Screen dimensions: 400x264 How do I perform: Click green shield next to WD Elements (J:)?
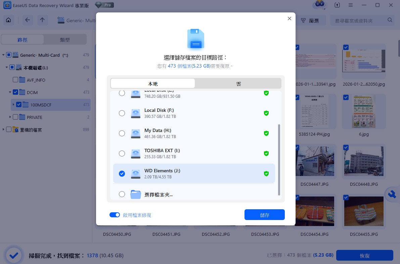tap(266, 173)
